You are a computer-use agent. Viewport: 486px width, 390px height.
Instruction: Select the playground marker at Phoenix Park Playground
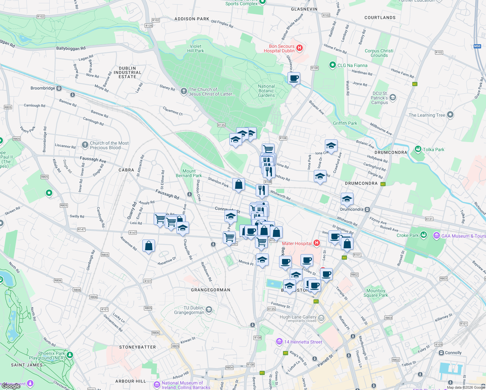click(x=69, y=355)
